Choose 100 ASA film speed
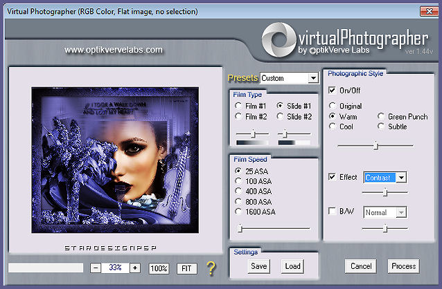 238,181
